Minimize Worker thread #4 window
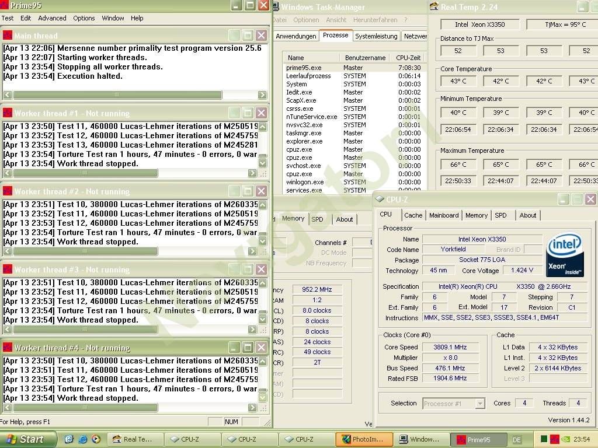The width and height of the screenshot is (598, 448). coord(234,348)
